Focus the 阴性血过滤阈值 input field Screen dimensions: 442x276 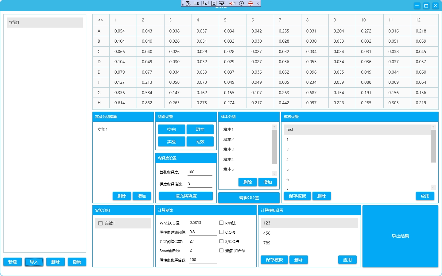point(203,232)
